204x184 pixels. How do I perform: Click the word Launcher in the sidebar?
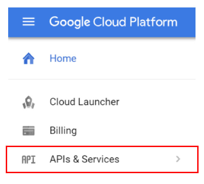(x=99, y=102)
